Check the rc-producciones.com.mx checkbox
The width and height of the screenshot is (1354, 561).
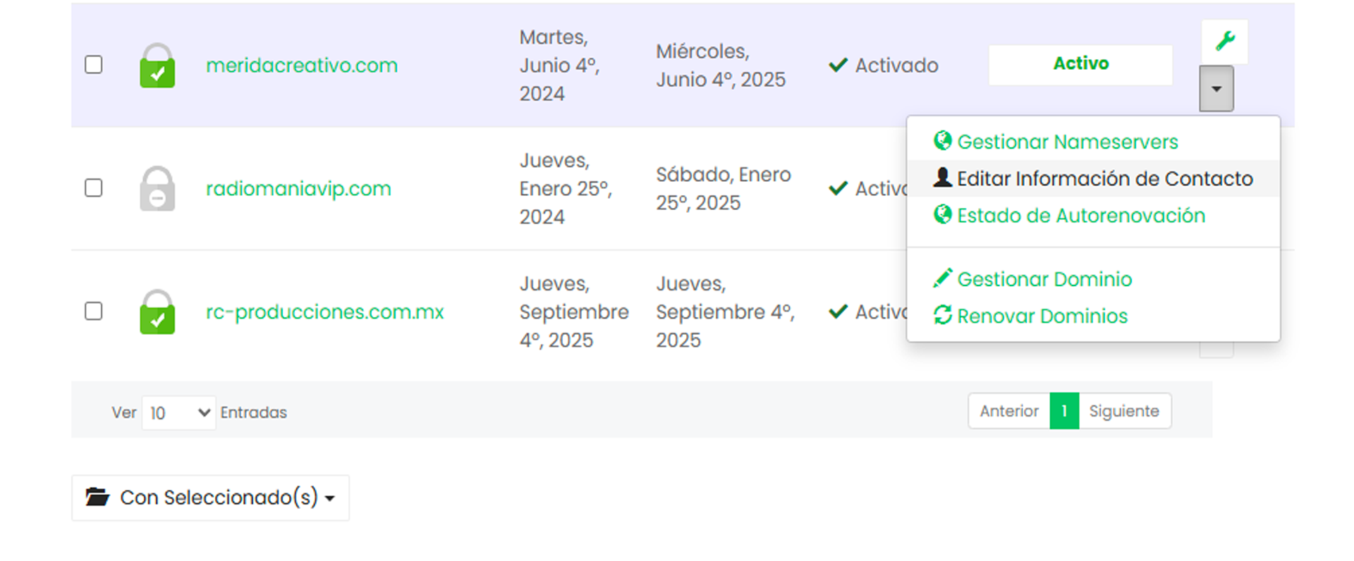(94, 312)
